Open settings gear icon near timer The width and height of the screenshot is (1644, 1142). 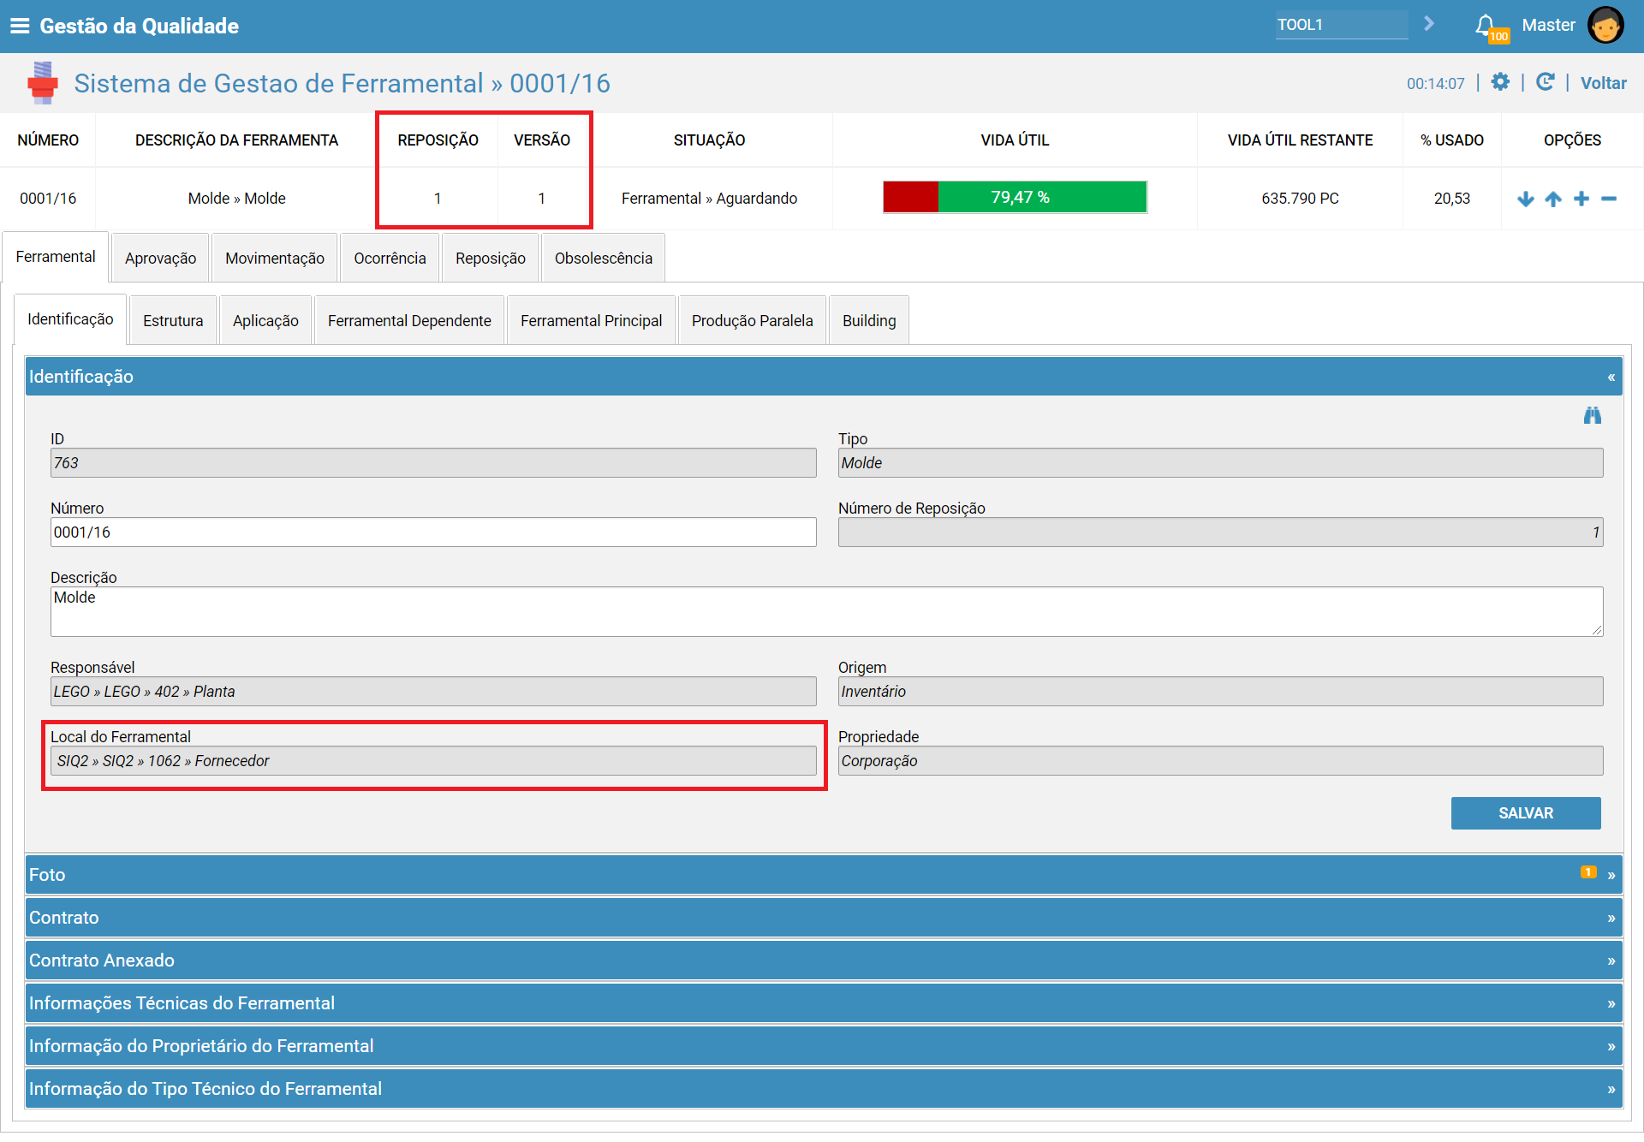click(x=1500, y=82)
